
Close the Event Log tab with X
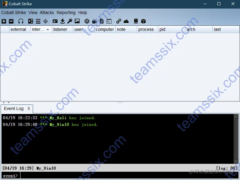(29, 108)
